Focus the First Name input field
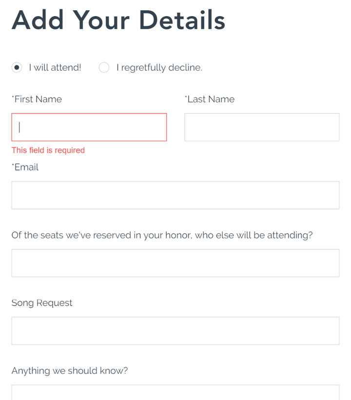This screenshot has height=400, width=351. 89,127
